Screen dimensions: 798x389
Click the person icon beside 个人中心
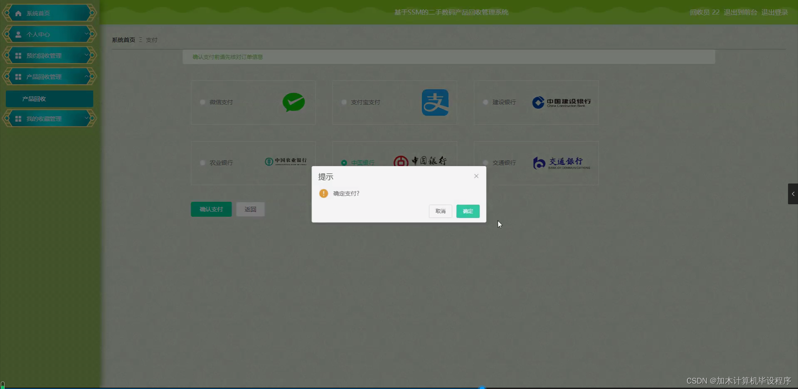(x=18, y=34)
